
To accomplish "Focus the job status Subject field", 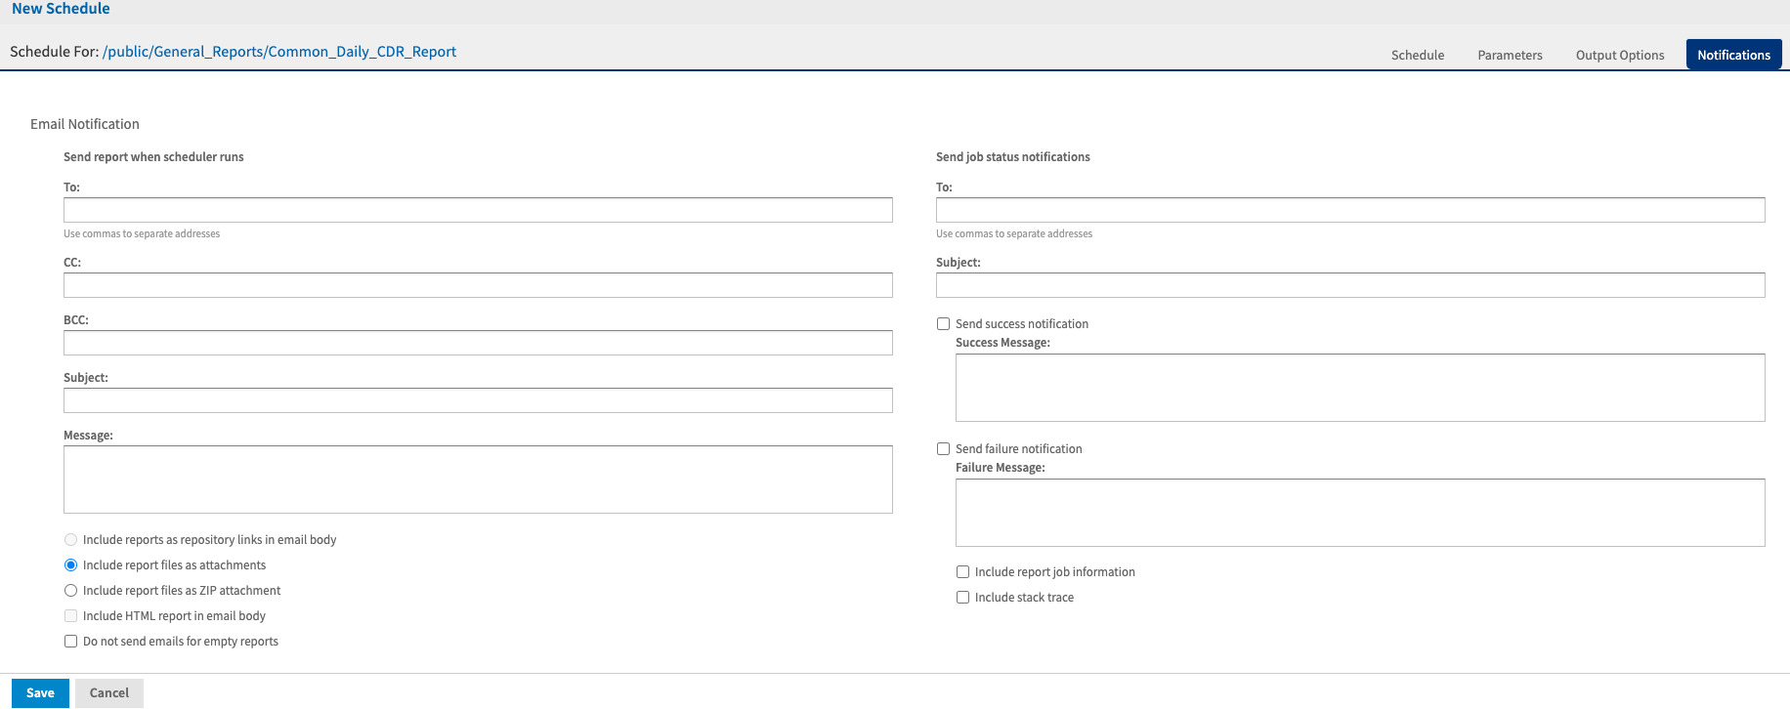I will pyautogui.click(x=1349, y=285).
